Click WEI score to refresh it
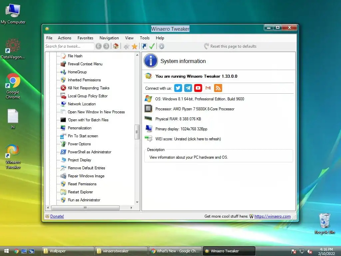This screenshot has height=256, width=341. click(x=188, y=139)
